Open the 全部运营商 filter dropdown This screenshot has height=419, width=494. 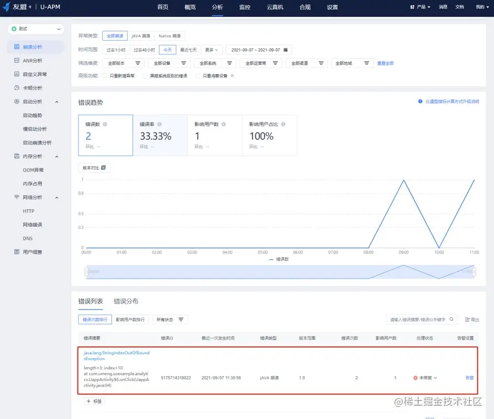point(261,63)
